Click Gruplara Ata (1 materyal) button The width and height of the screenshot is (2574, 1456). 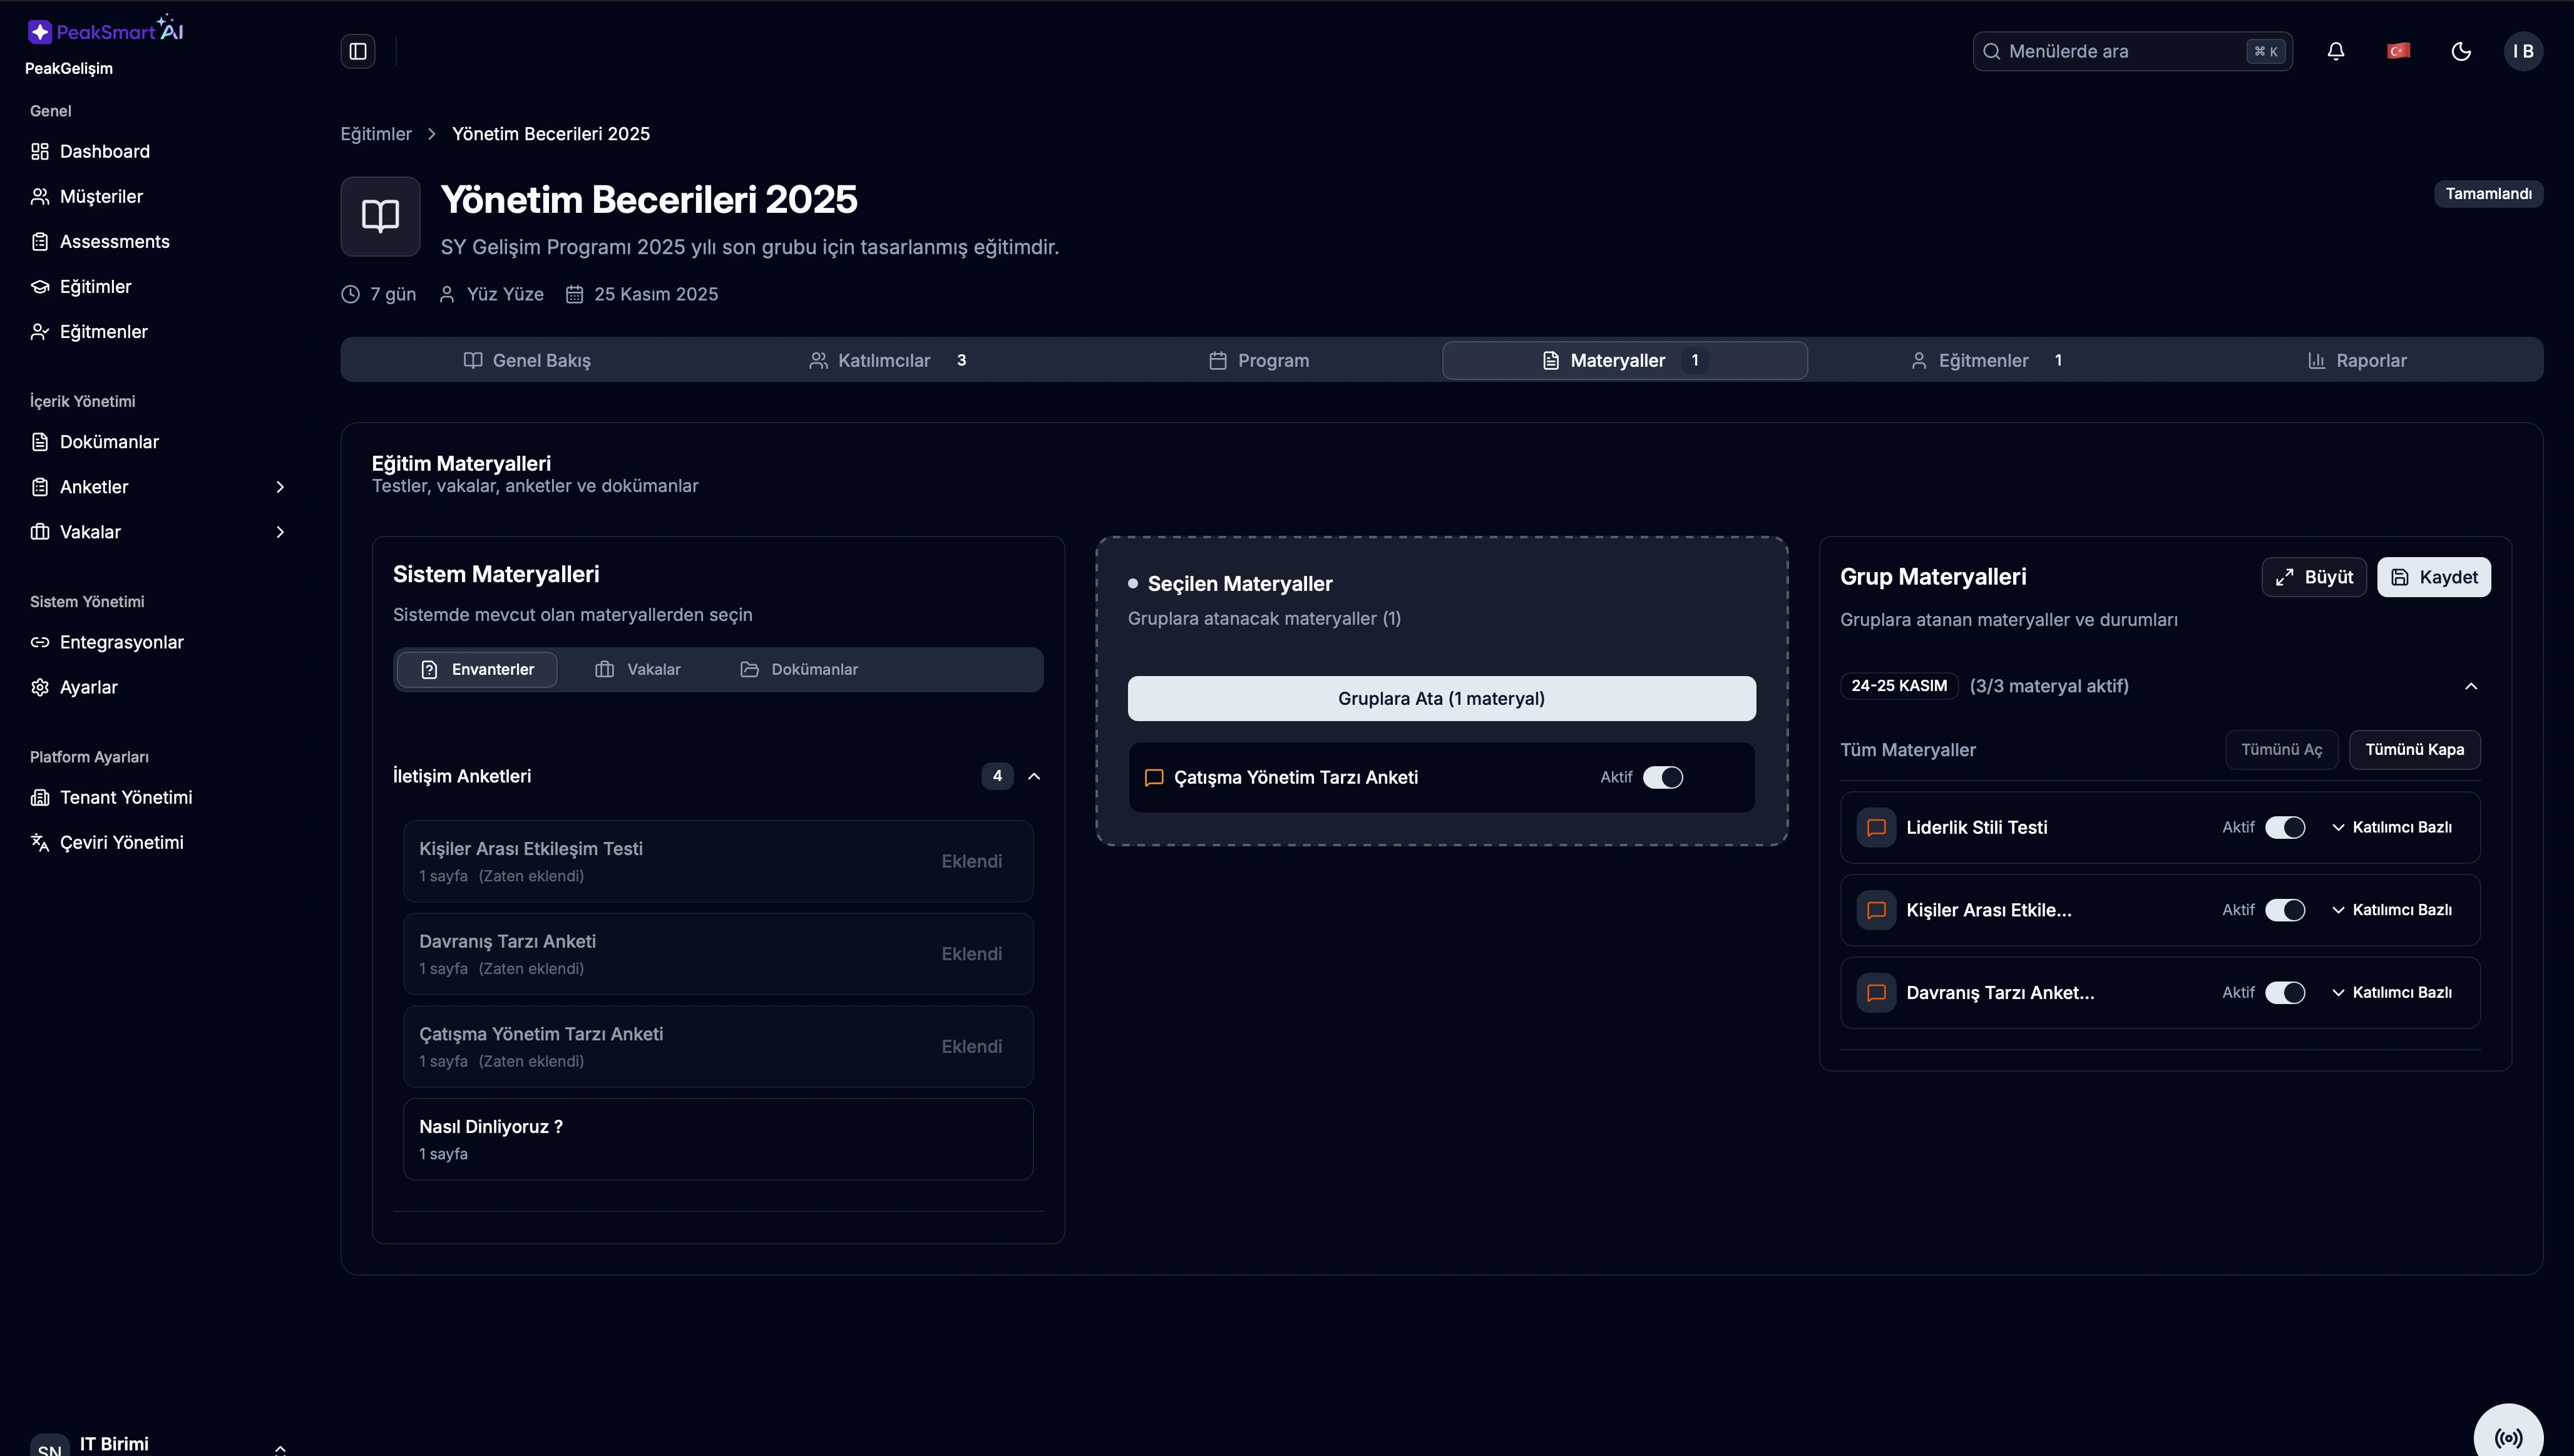click(1441, 699)
